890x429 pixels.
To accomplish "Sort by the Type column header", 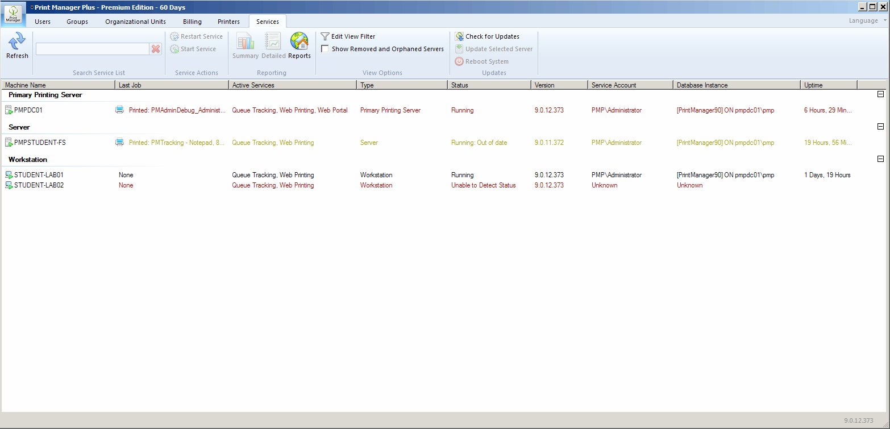I will tap(402, 85).
